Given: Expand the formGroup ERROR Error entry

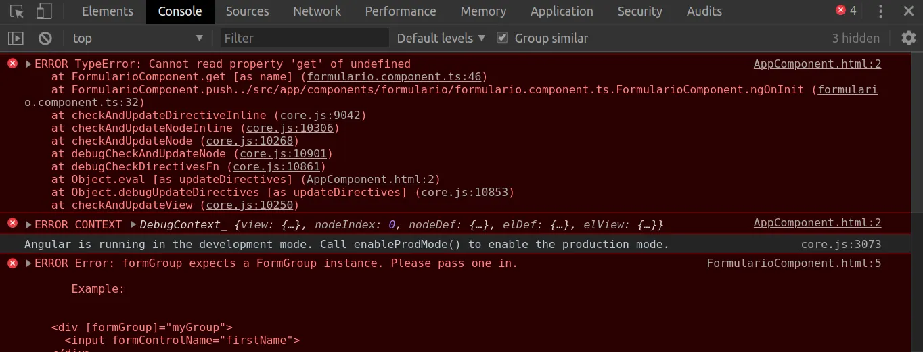Looking at the screenshot, I should click(x=29, y=263).
